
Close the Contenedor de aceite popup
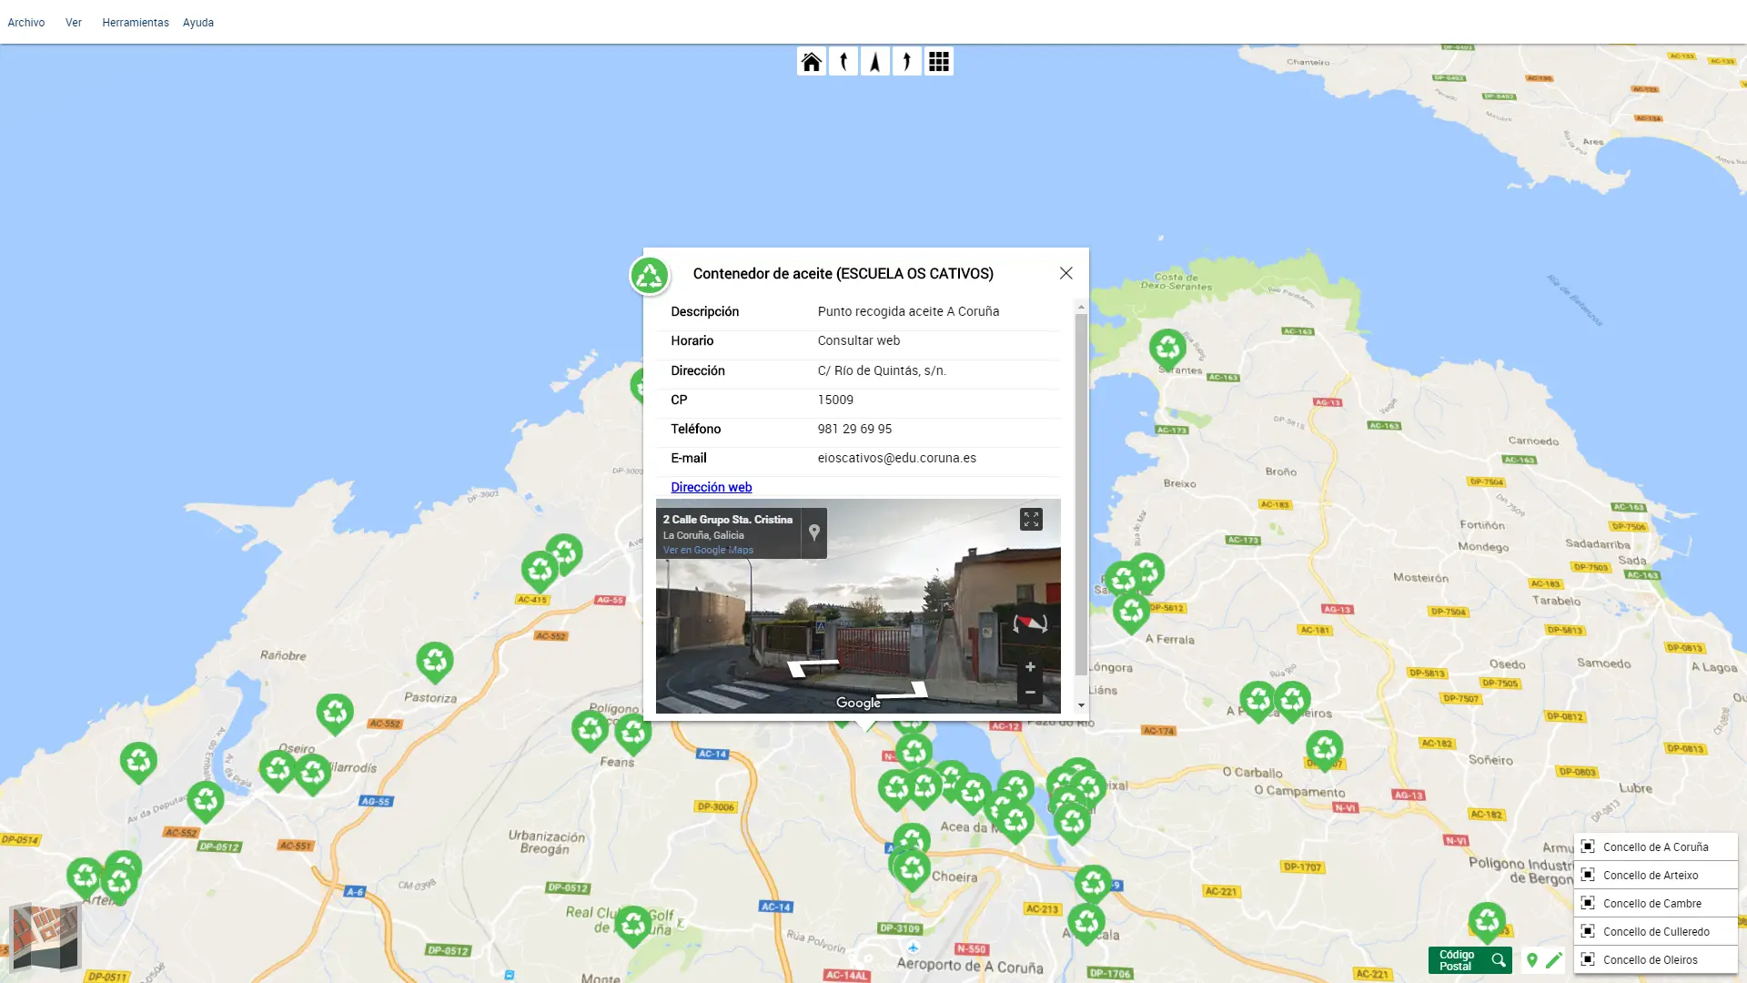coord(1066,273)
